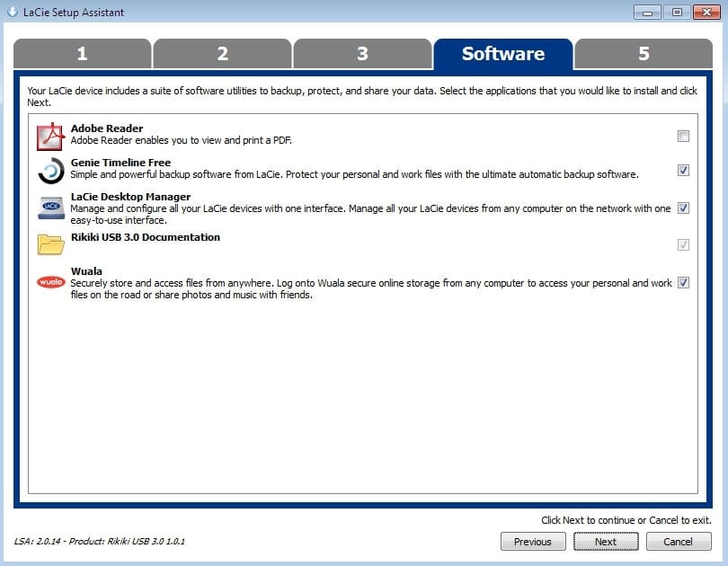Screen dimensions: 728x566
Task: Cancel the setup assistant
Action: point(679,542)
